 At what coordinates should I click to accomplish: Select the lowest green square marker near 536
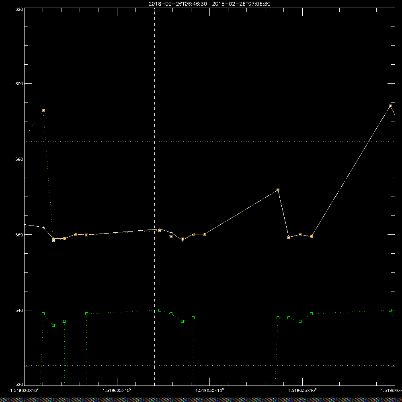pos(53,325)
